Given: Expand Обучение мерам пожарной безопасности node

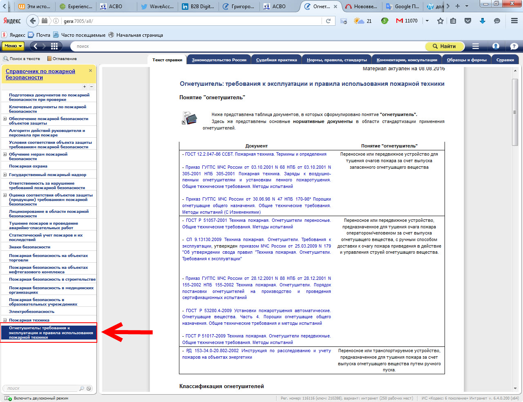Looking at the screenshot, I should pos(5,154).
